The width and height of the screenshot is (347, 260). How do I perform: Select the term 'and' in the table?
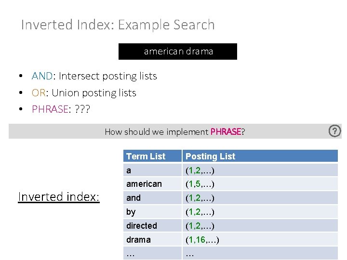coord(133,198)
